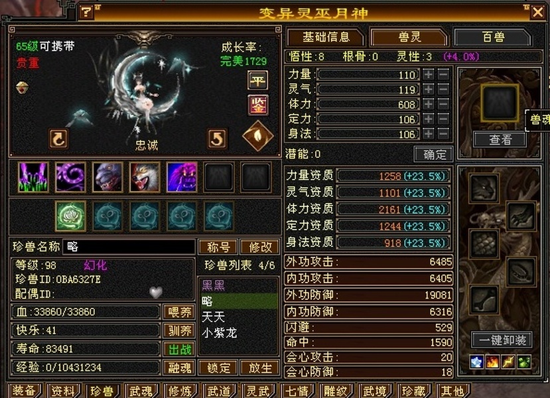Increase 力量 with plus button

tap(429, 74)
